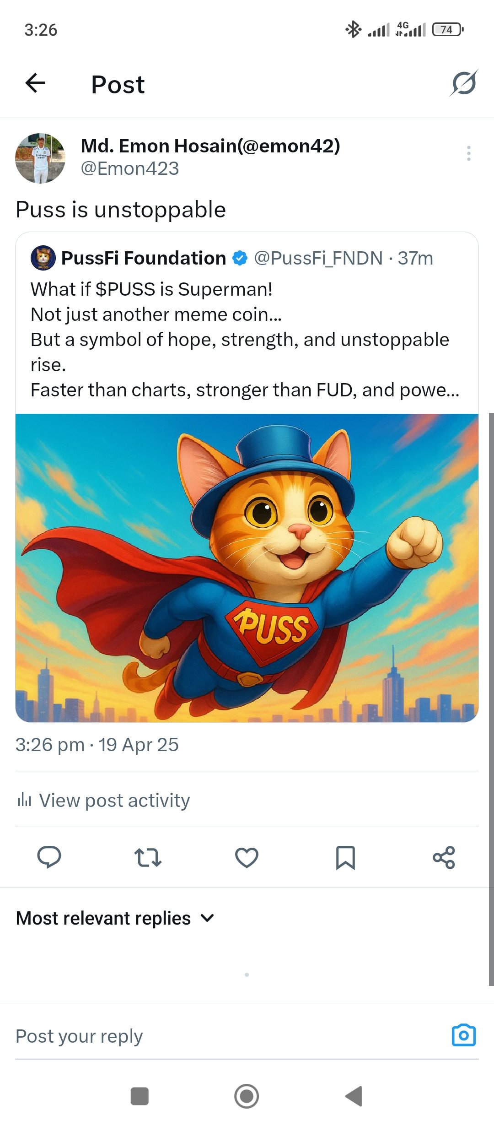The height and width of the screenshot is (1126, 494).
Task: Bookmark the post
Action: pyautogui.click(x=345, y=857)
